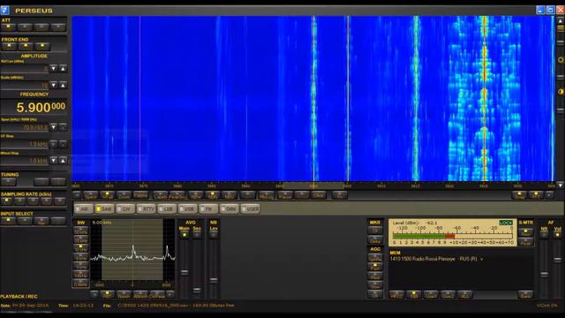Adjust the NB Lev slider
The width and height of the screenshot is (565, 318).
[x=214, y=280]
